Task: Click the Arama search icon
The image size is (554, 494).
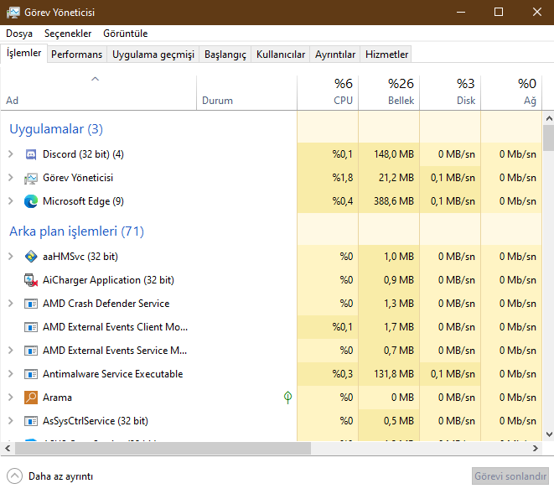Action: (x=31, y=398)
